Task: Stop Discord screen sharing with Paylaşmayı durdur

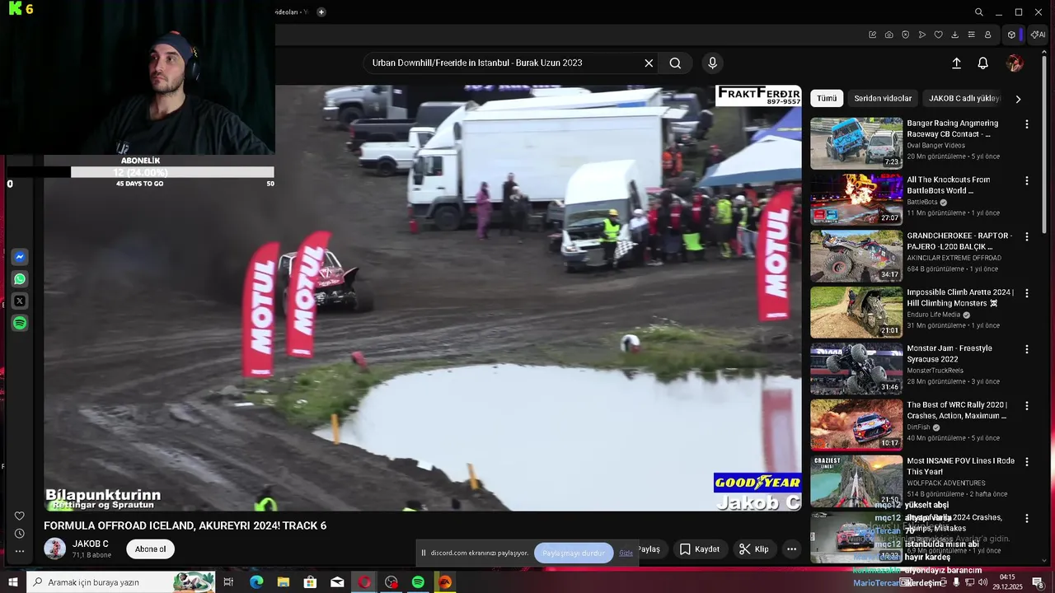Action: click(574, 553)
